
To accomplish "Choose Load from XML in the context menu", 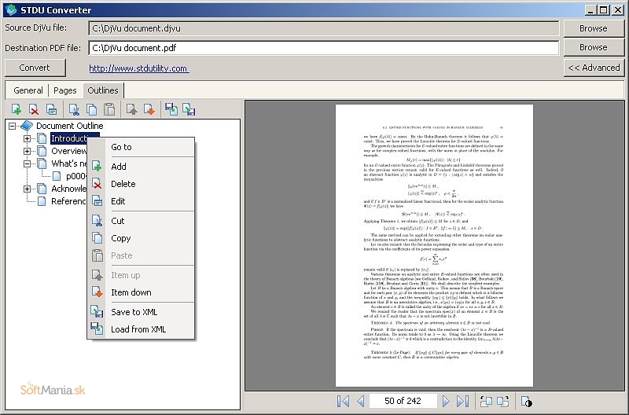I will click(141, 329).
